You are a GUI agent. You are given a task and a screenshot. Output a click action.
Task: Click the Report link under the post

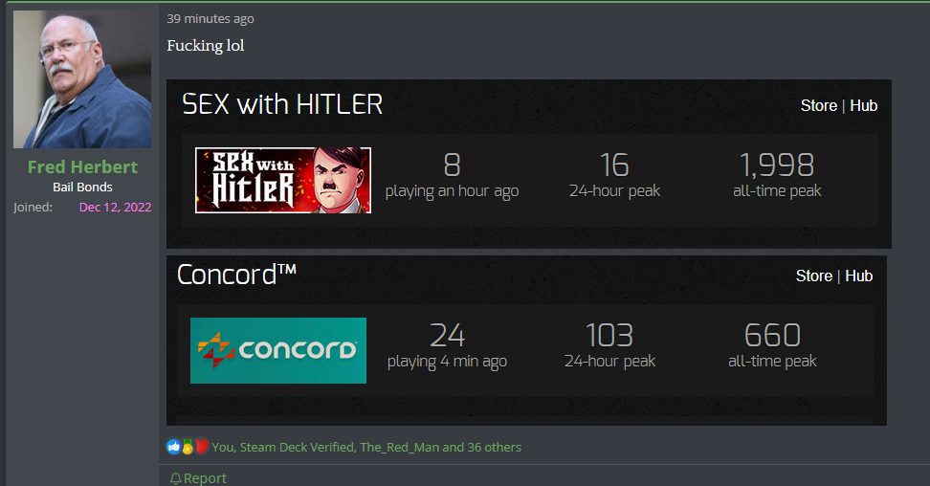pos(205,478)
